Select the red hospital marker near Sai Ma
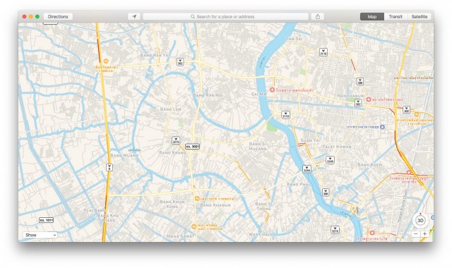The width and height of the screenshot is (452, 268). tap(272, 90)
